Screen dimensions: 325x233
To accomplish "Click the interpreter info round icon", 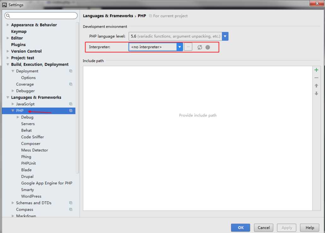I will (208, 47).
